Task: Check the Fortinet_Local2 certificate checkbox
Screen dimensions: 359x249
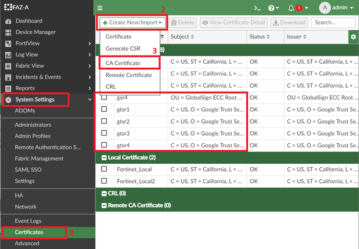Action: pyautogui.click(x=104, y=181)
